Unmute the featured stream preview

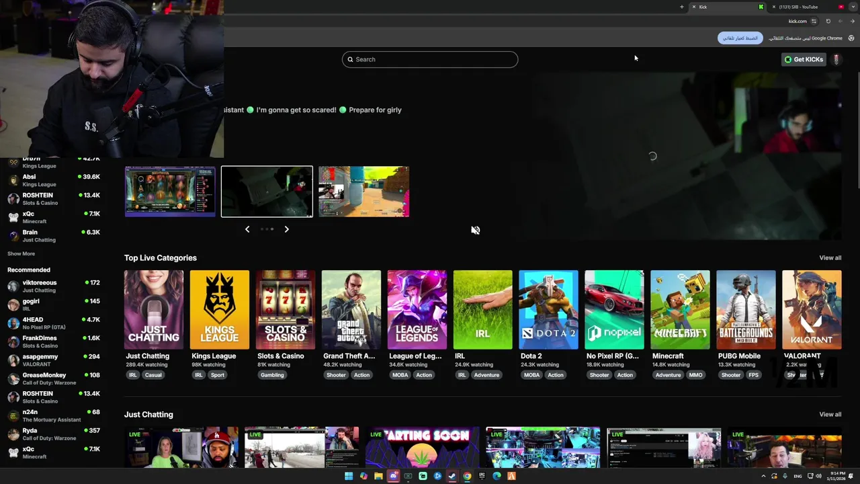coord(475,230)
